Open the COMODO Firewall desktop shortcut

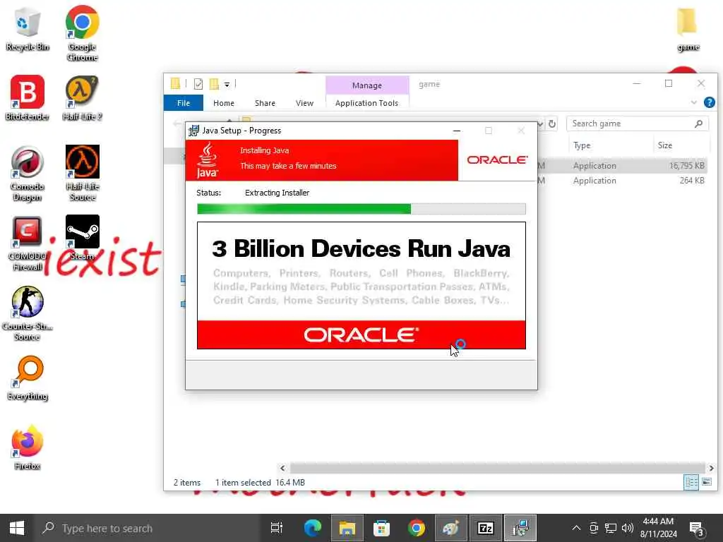coord(28,243)
